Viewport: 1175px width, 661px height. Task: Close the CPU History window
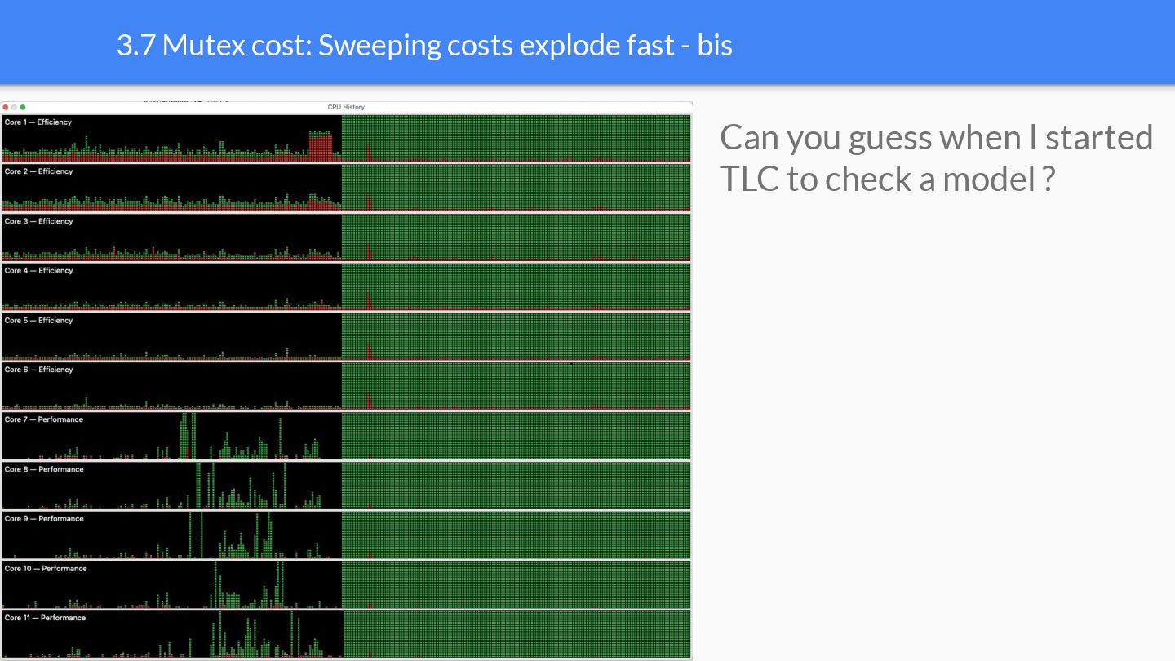(x=6, y=107)
